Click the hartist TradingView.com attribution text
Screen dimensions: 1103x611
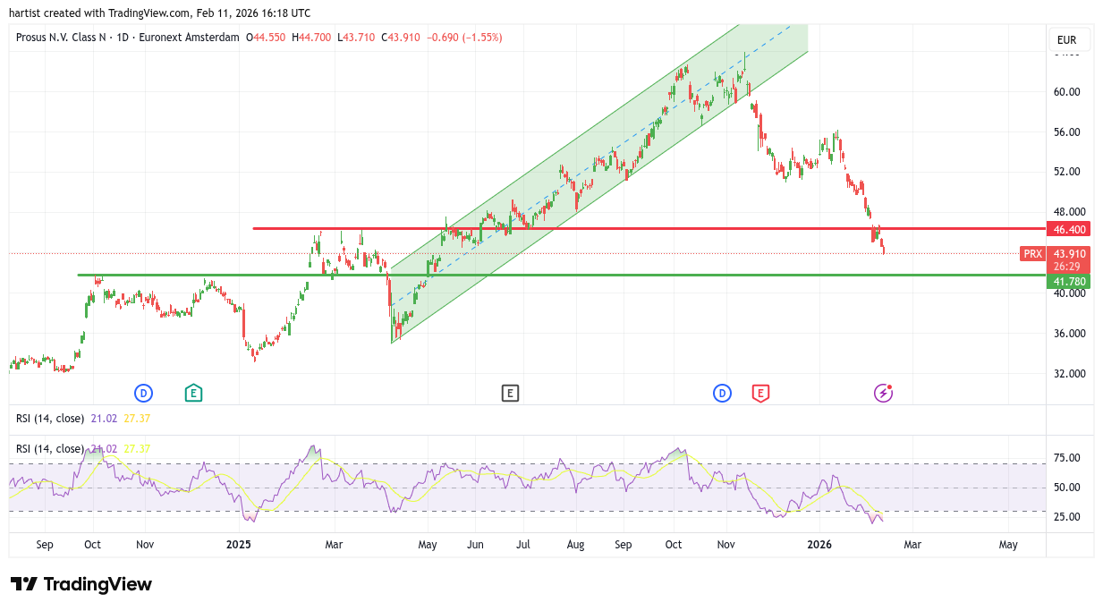[159, 13]
